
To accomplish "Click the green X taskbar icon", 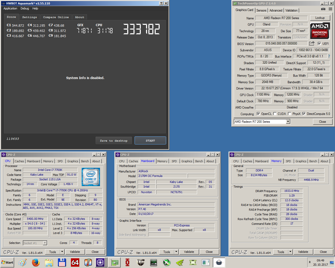I will point(193,263).
